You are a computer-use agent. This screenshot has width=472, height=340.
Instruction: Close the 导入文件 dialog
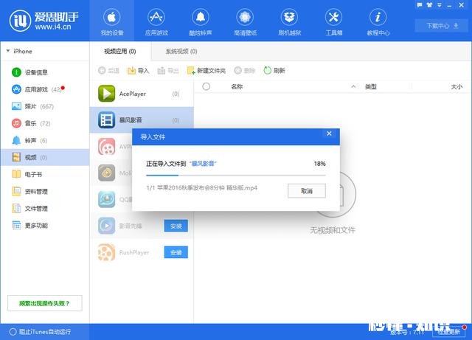[x=329, y=133]
